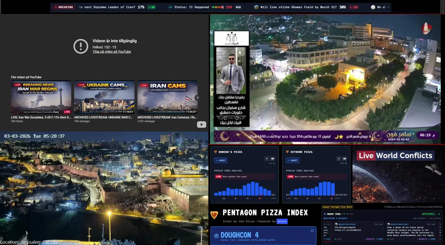Click VIEW on the refueling tankers post
This screenshot has width=445, height=245.
(x=432, y=239)
